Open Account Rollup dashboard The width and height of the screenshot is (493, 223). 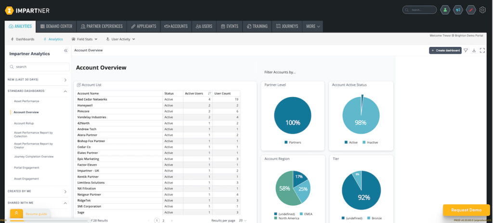(24, 123)
